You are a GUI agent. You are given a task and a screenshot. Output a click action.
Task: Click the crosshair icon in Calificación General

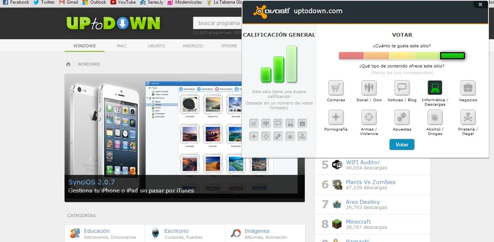point(266,136)
